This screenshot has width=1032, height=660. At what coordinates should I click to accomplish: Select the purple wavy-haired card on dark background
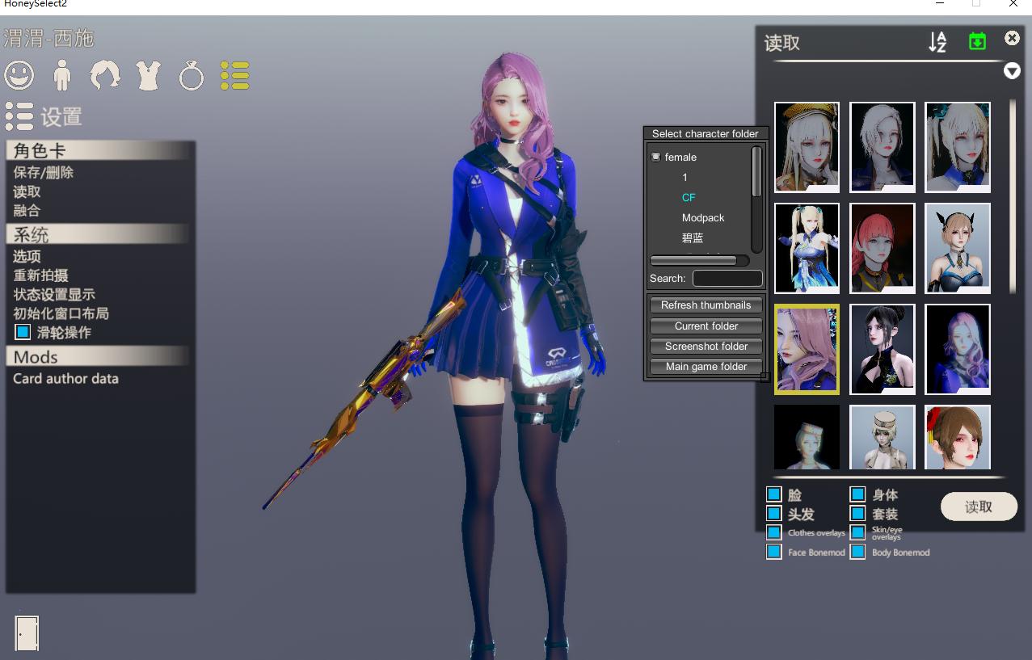(x=958, y=349)
